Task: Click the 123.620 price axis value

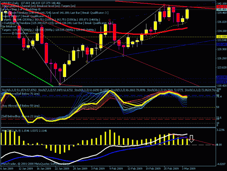Action: [x=222, y=67]
